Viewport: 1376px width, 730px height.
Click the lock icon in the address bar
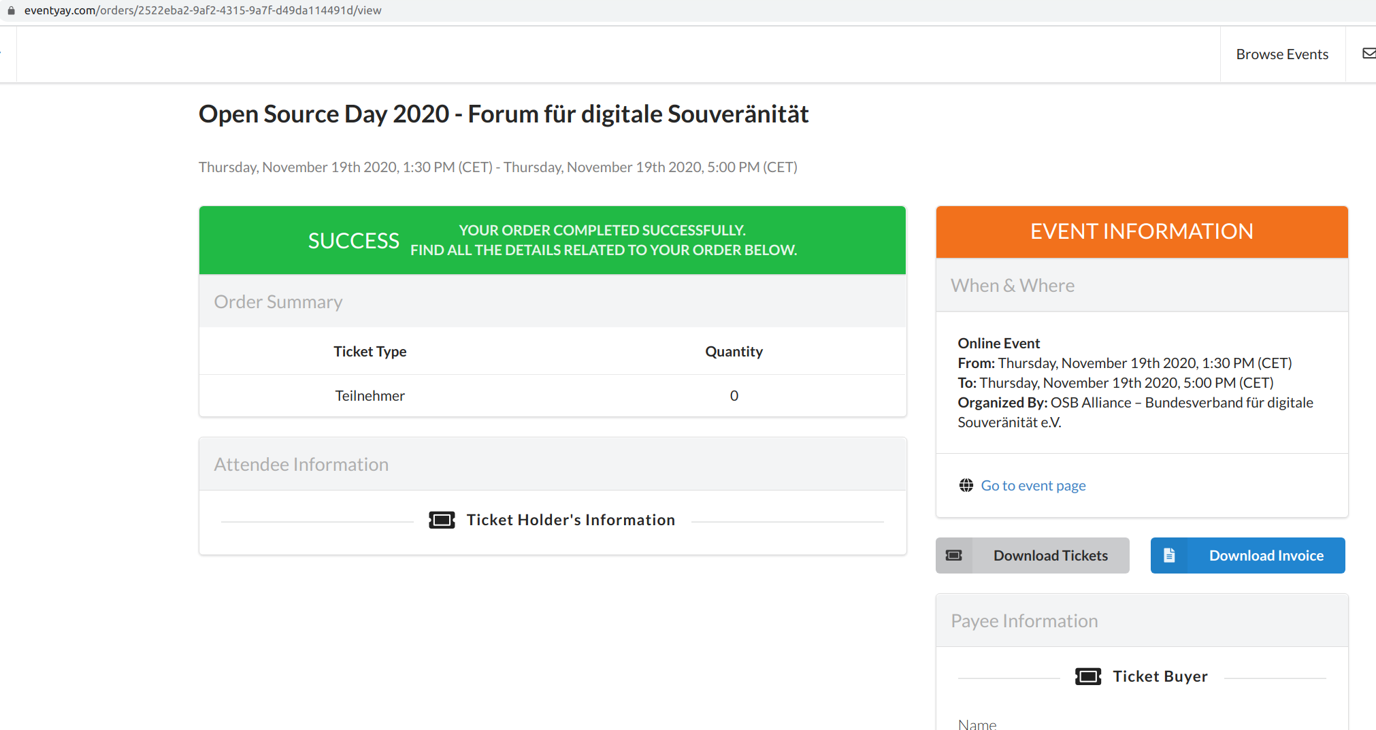(x=11, y=10)
